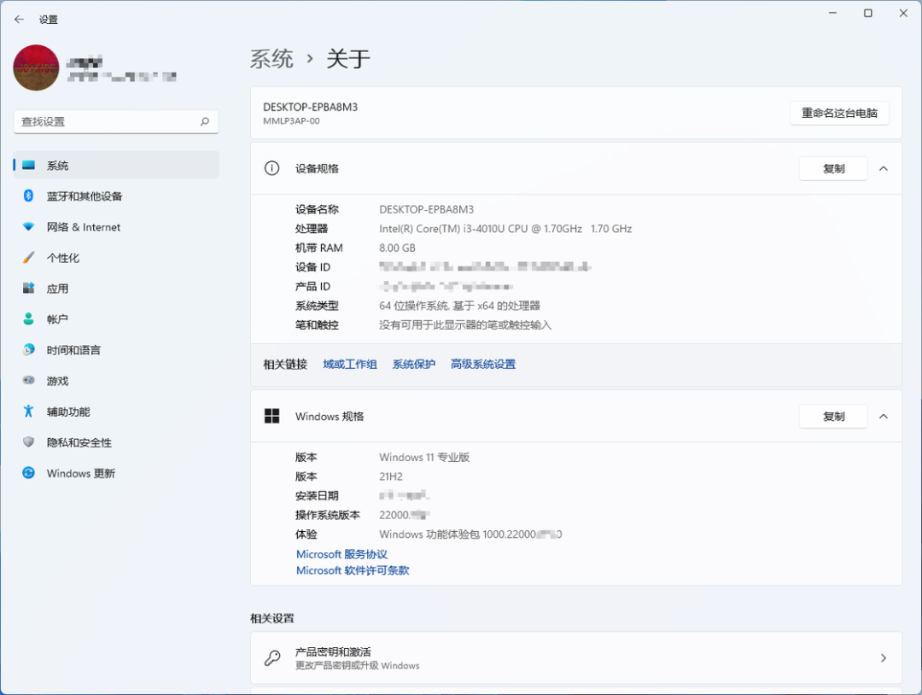Open 产品密钥和激活 via right chevron
The image size is (922, 695).
884,658
